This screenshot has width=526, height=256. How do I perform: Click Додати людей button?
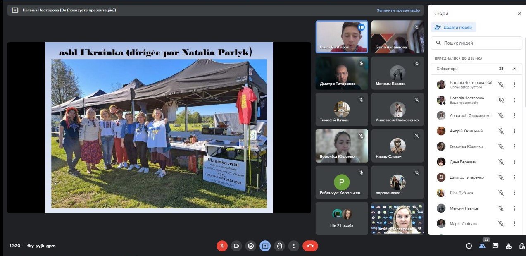coord(453,27)
